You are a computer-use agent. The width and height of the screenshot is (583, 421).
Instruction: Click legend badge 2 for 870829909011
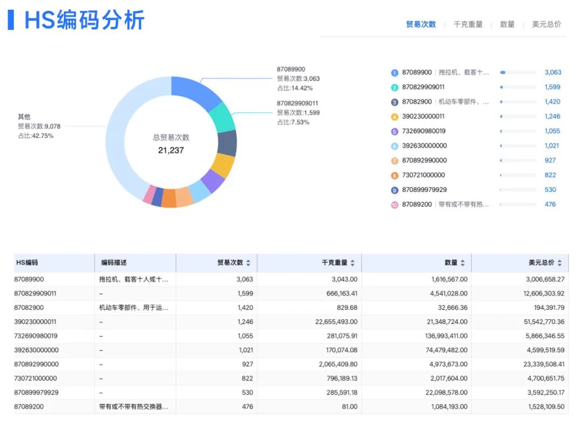pyautogui.click(x=395, y=88)
